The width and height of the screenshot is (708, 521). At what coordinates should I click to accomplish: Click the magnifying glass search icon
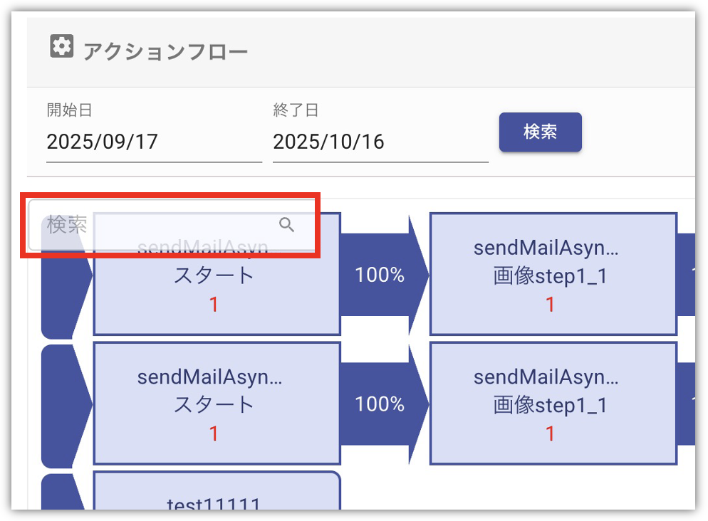click(286, 225)
